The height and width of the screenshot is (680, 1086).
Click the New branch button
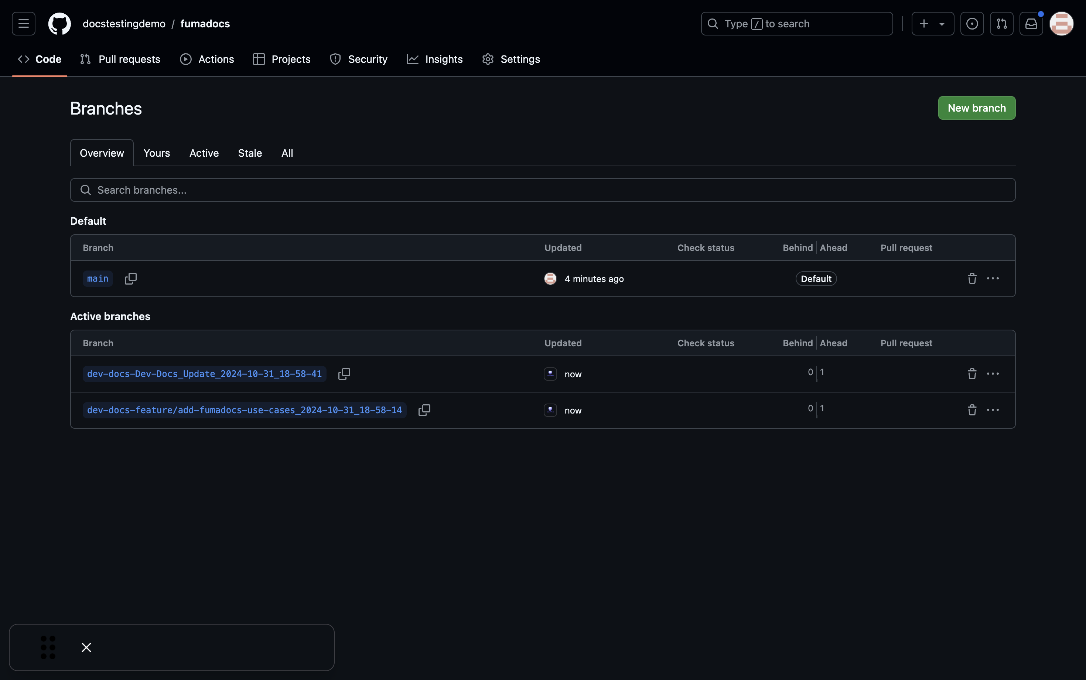point(976,108)
